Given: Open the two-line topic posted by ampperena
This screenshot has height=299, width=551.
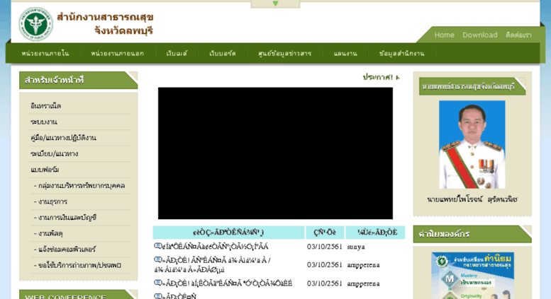Looking at the screenshot, I should 213,265.
